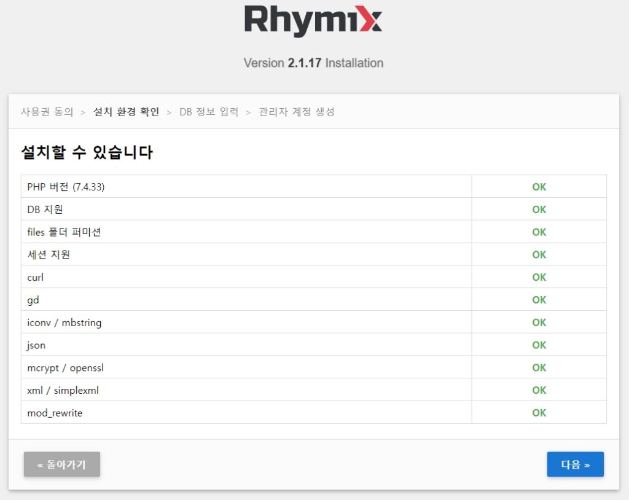Image resolution: width=629 pixels, height=500 pixels.
Task: Click the PHP 버전 (7.4.33) row label
Action: click(x=66, y=187)
